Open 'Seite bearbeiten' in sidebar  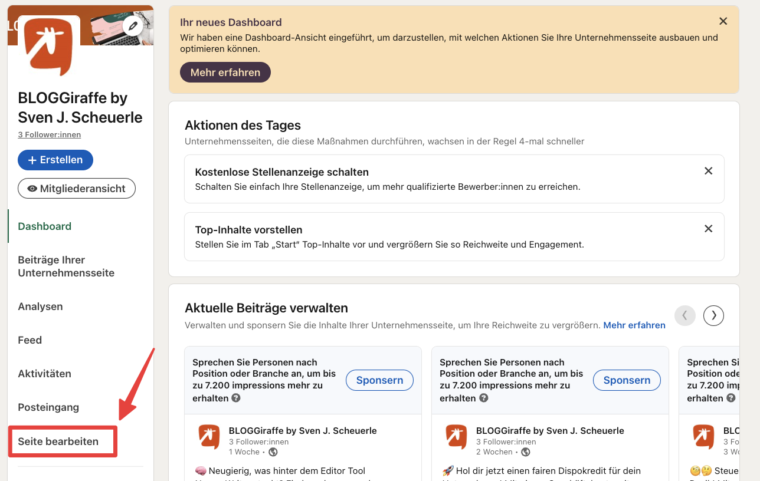[58, 441]
